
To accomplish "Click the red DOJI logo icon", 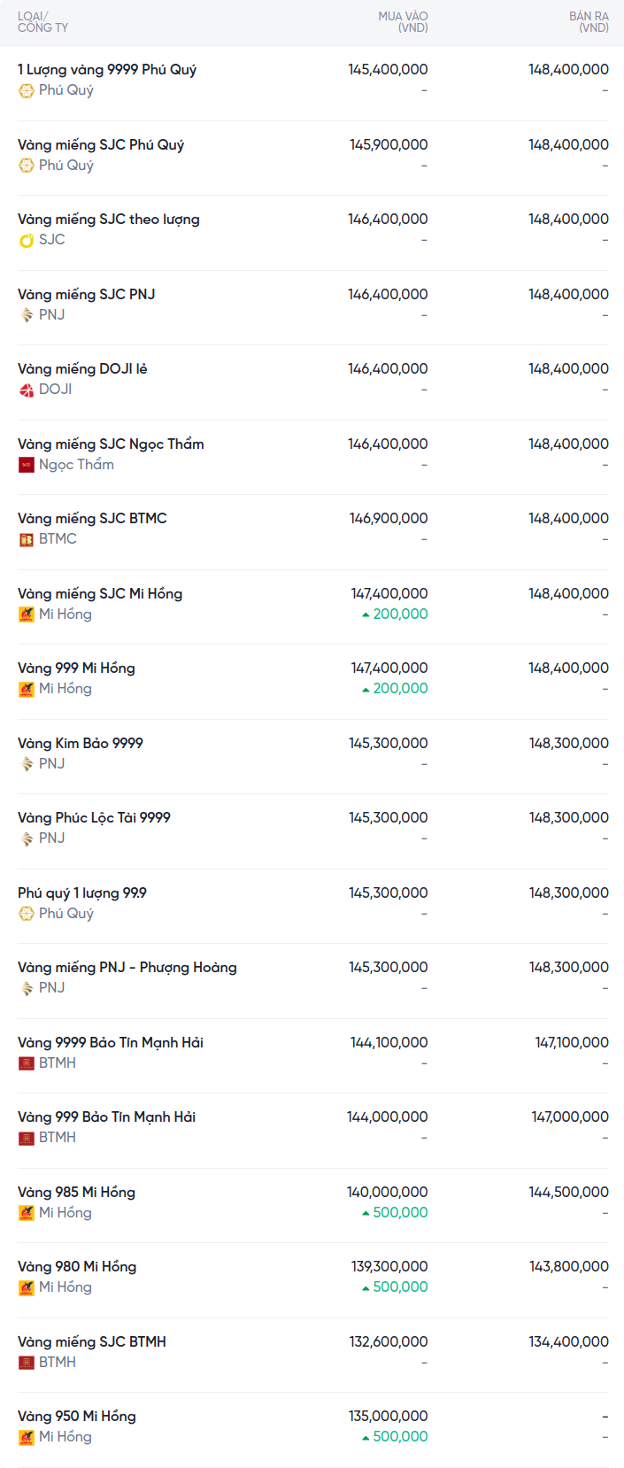I will (27, 390).
